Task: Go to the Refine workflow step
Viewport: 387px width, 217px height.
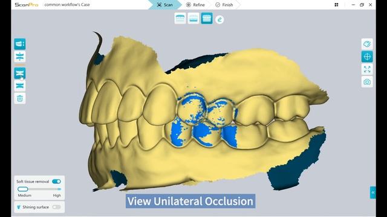Action: point(195,5)
